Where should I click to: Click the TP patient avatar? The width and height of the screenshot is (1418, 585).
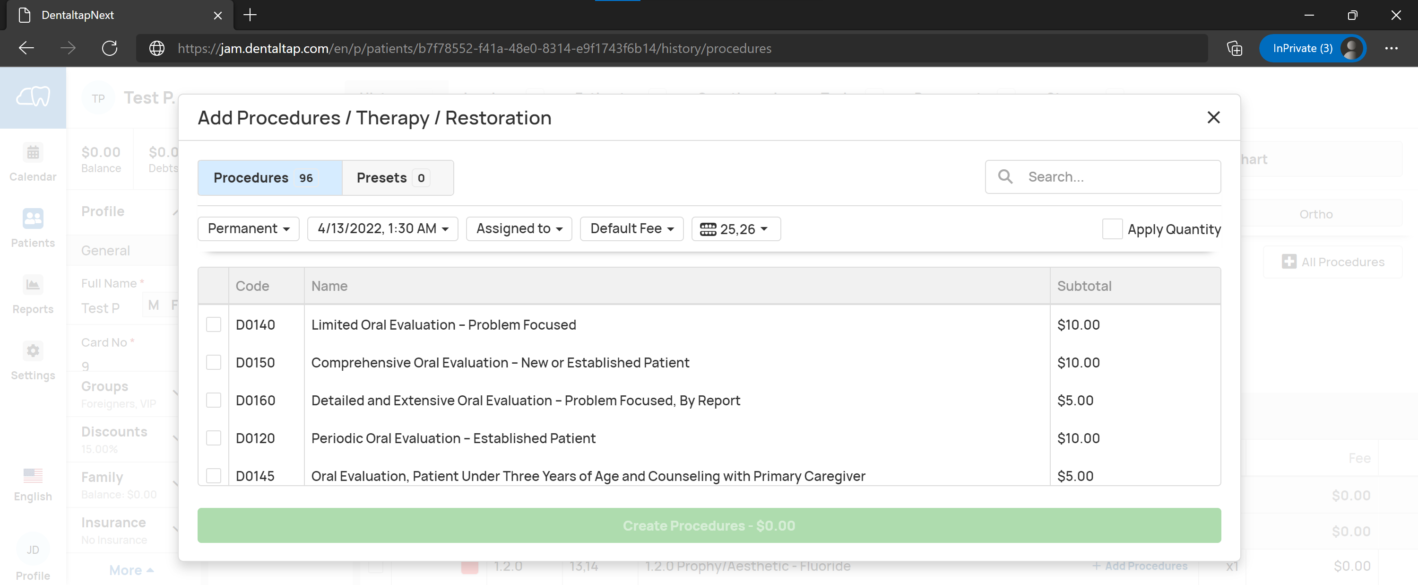(x=98, y=98)
